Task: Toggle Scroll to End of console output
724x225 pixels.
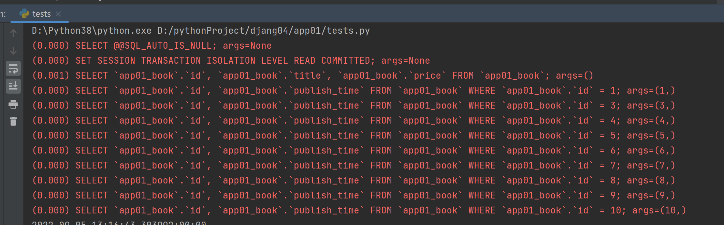Action: [x=13, y=86]
